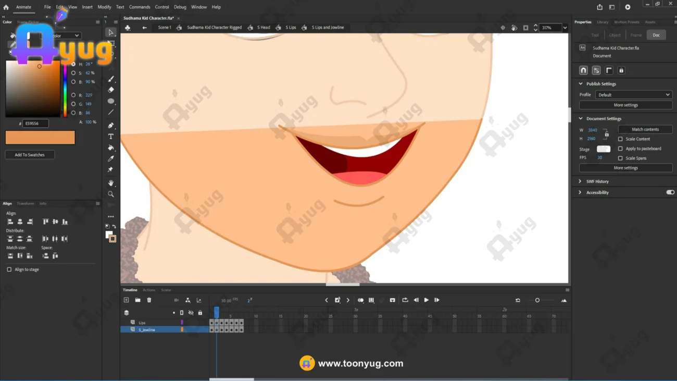The image size is (677, 381).
Task: Add a new layer in timeline
Action: coord(127,300)
